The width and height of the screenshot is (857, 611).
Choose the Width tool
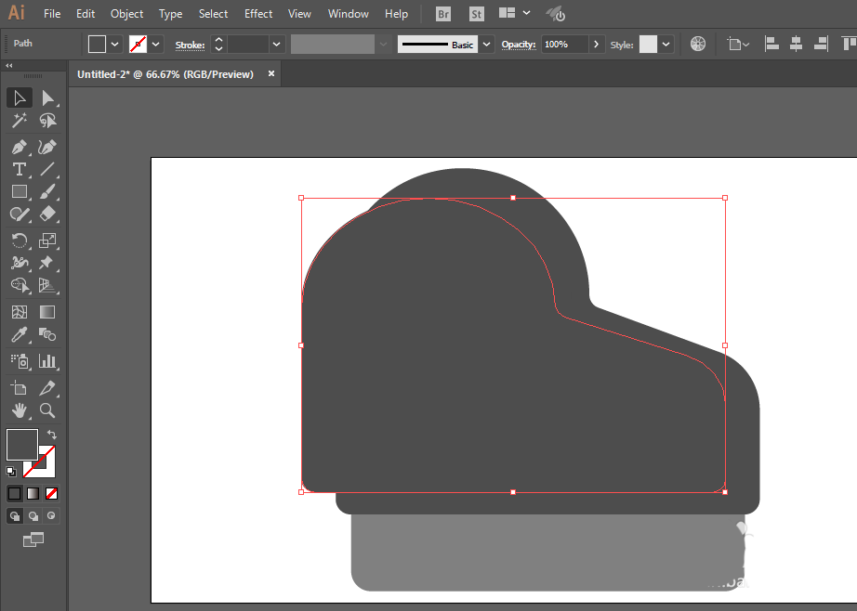click(20, 263)
